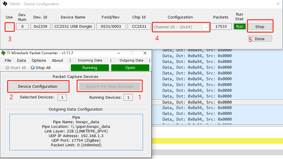Click the Stop All toolbar icon

[33, 68]
